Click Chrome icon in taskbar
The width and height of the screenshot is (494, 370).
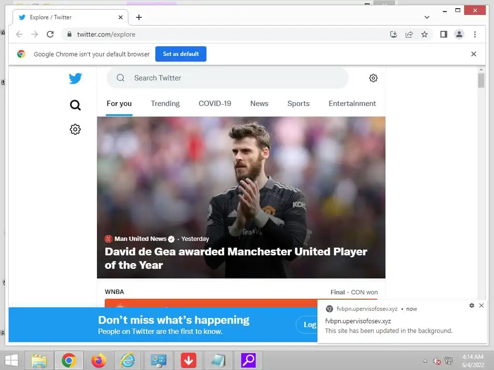point(69,360)
